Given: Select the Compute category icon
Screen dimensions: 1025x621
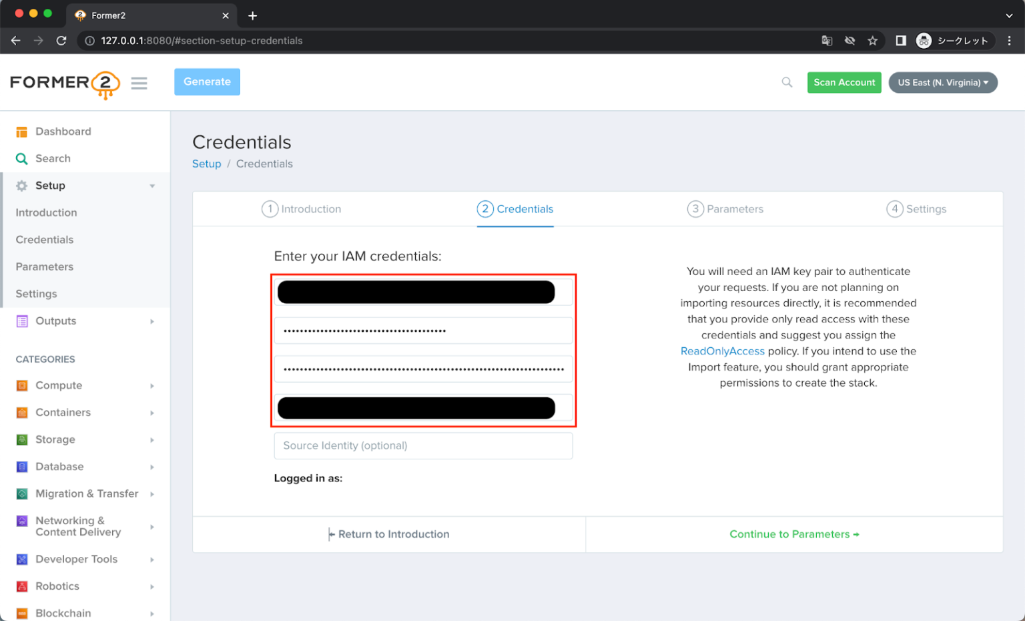Looking at the screenshot, I should 21,385.
